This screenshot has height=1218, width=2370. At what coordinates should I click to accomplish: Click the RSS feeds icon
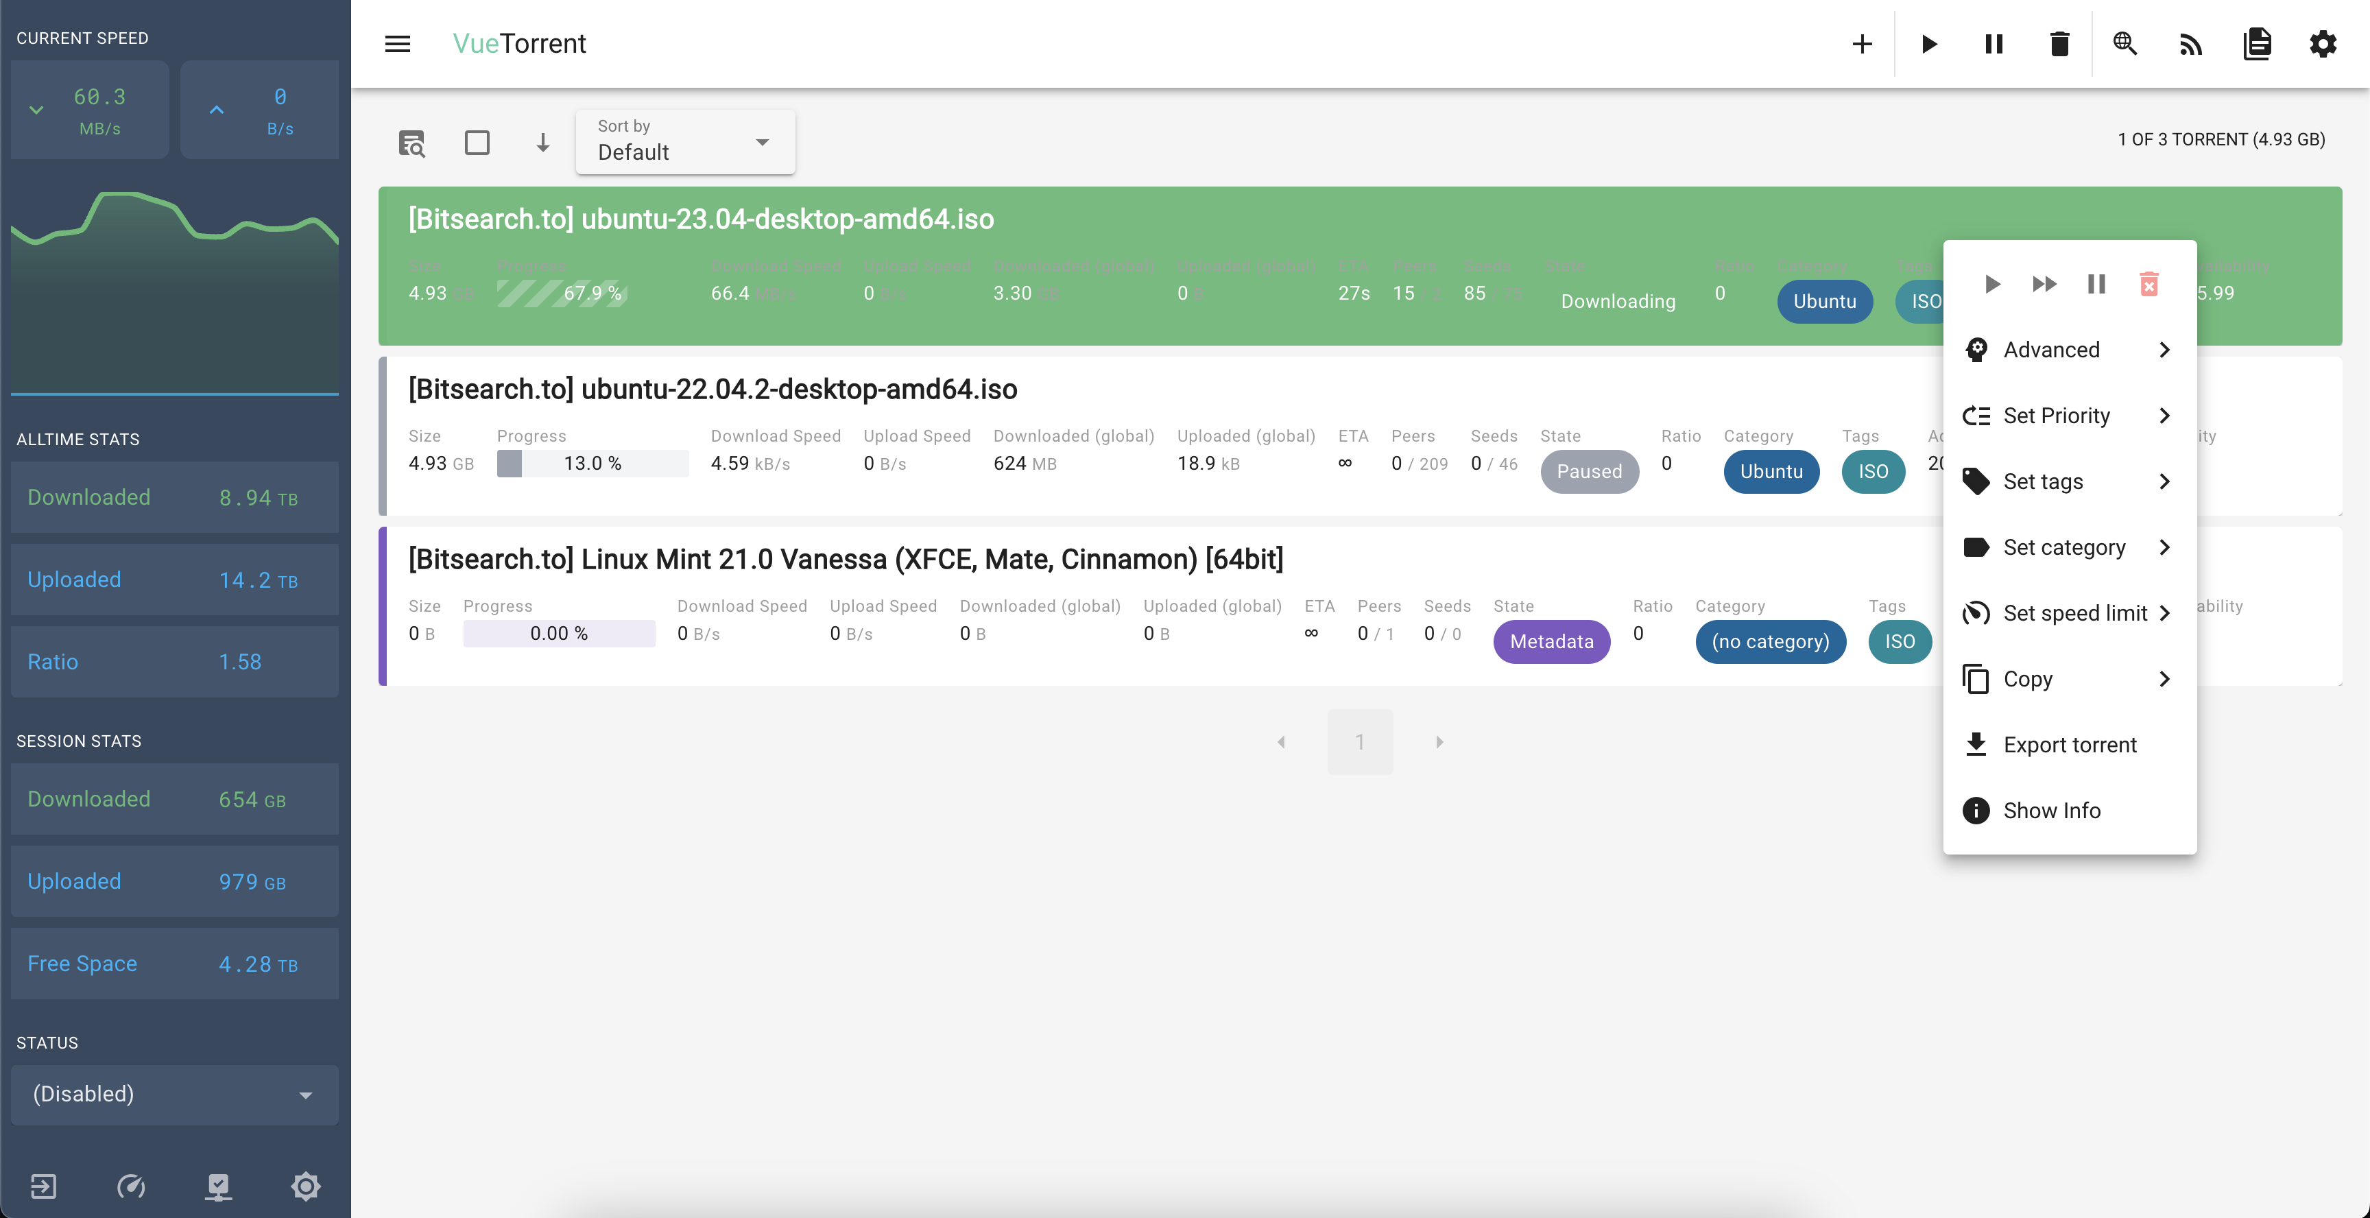(2192, 42)
